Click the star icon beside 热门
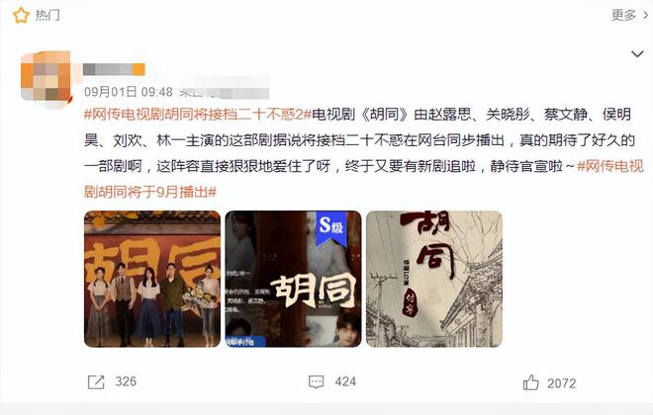 click(21, 16)
